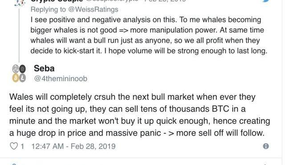Click the Litecoin coin in Seba's avatar
285x165 pixels.
coord(23,78)
